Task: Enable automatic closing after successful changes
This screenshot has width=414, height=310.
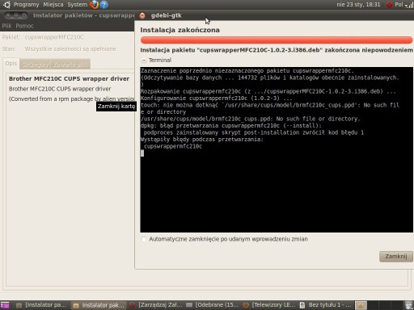Action: coord(144,239)
